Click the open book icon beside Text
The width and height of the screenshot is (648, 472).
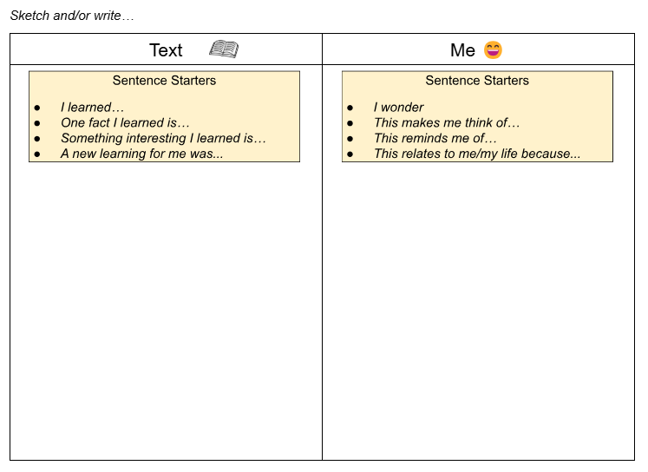point(224,49)
